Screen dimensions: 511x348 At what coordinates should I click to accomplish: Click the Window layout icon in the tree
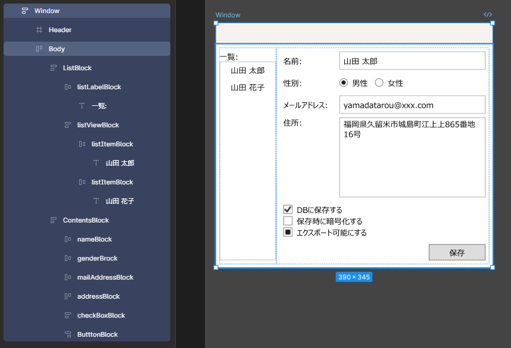(x=25, y=10)
